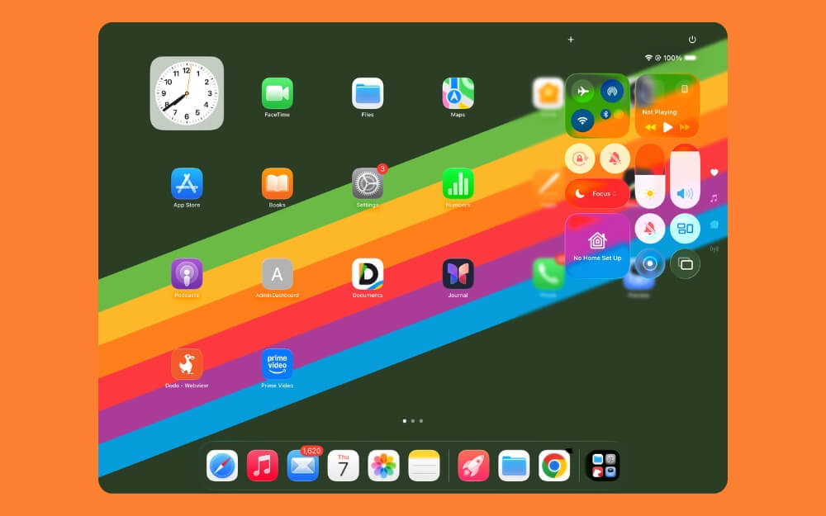Image resolution: width=826 pixels, height=516 pixels.
Task: Start screen recording from Control Center
Action: pos(649,263)
